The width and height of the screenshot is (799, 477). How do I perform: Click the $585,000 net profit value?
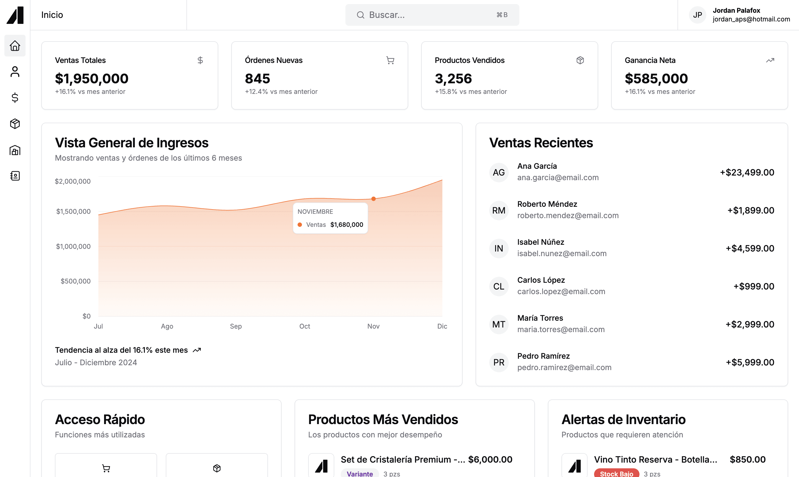[656, 79]
